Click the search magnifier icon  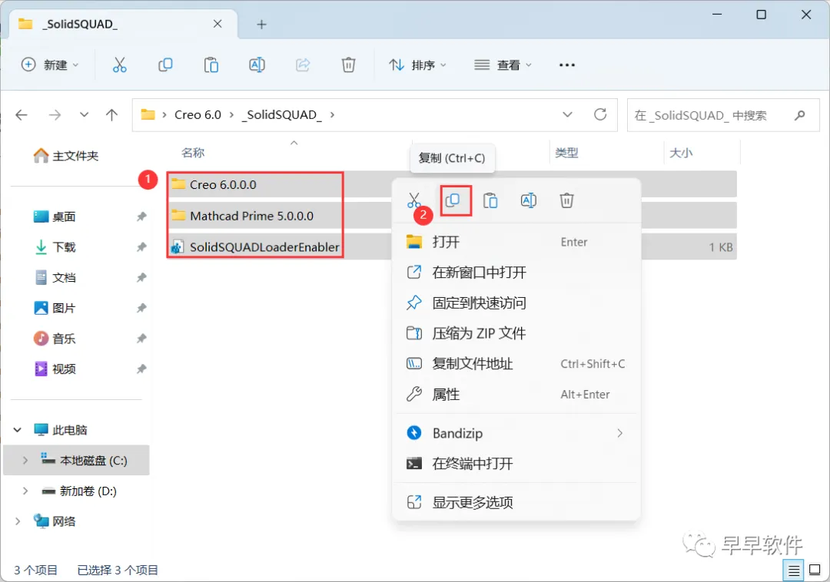point(800,114)
